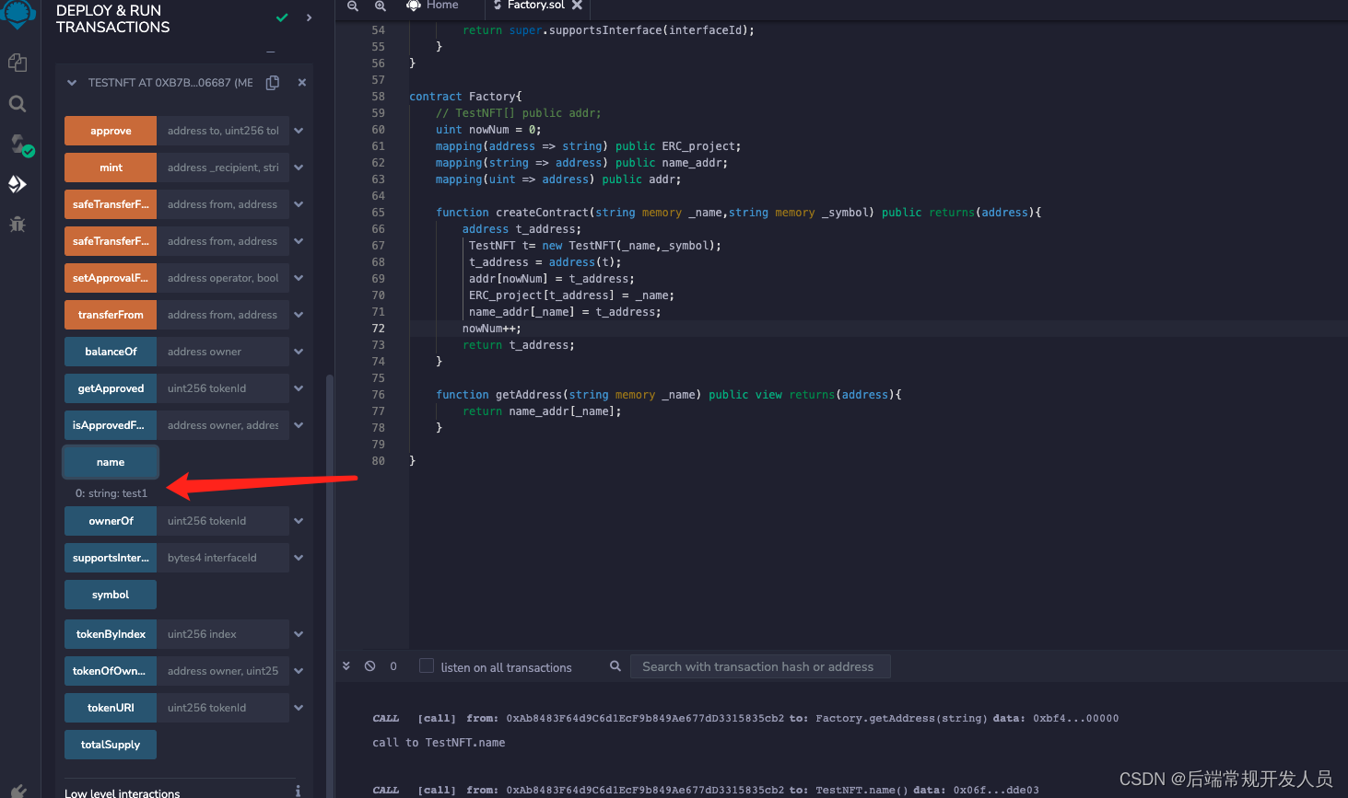The width and height of the screenshot is (1348, 798).
Task: Click the transaction hash search field
Action: coord(759,666)
